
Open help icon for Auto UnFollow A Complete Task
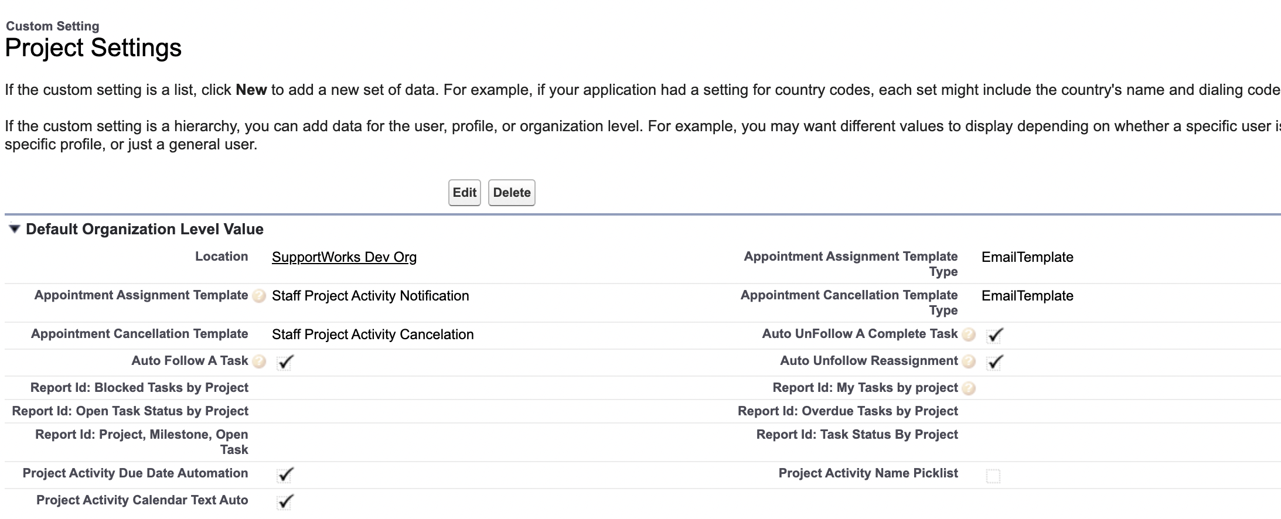click(x=969, y=334)
